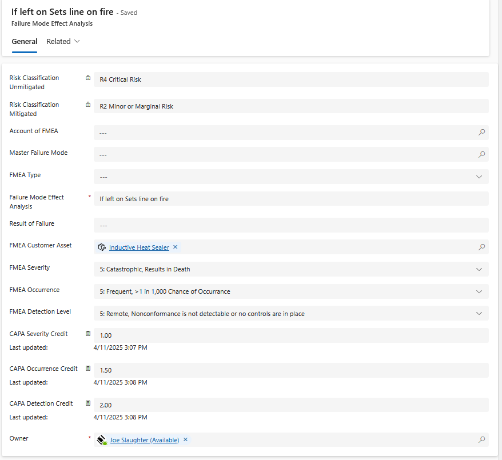Click the Account of FMEA search icon

point(481,133)
